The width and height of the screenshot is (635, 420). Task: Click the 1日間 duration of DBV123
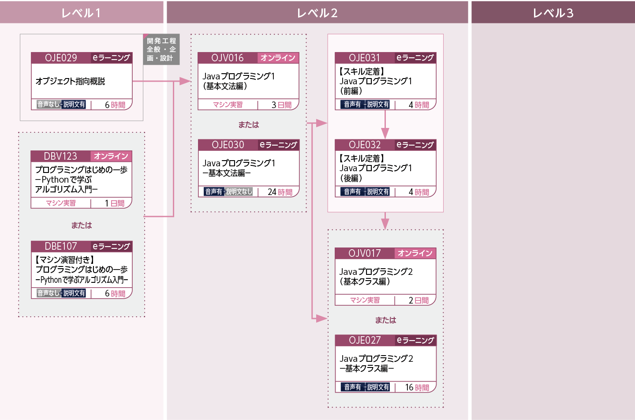click(115, 203)
